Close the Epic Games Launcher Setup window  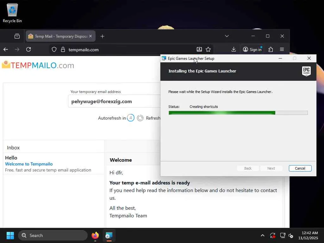309,59
